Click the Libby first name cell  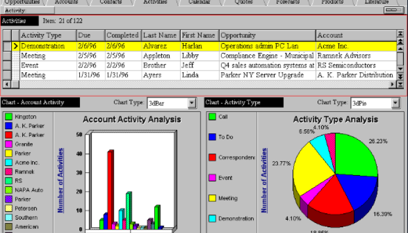[199, 56]
